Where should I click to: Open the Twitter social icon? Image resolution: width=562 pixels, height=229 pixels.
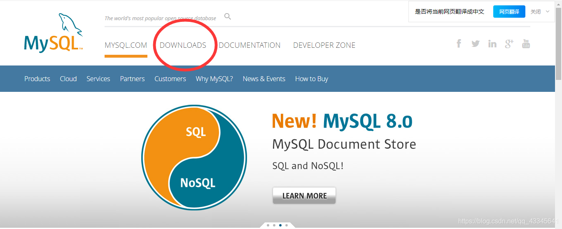[x=476, y=44]
